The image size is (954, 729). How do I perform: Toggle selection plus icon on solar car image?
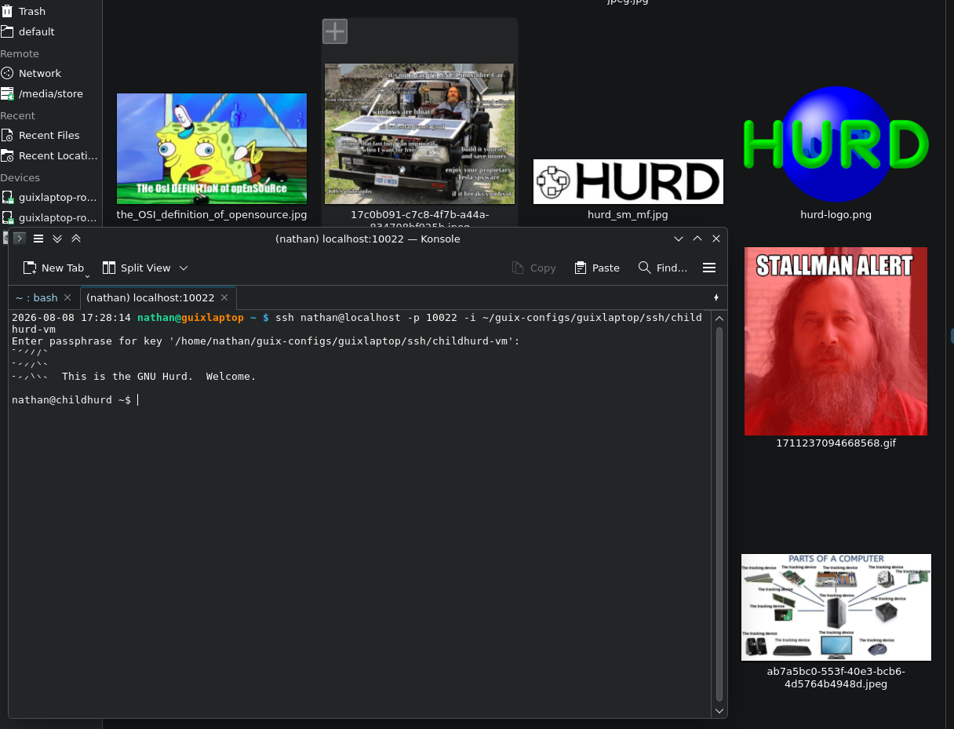click(x=335, y=31)
